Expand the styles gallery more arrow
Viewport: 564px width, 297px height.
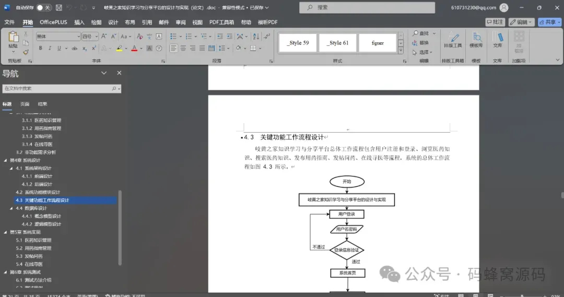point(401,51)
